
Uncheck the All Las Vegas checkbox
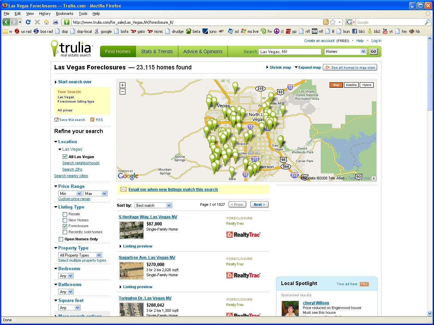click(65, 157)
